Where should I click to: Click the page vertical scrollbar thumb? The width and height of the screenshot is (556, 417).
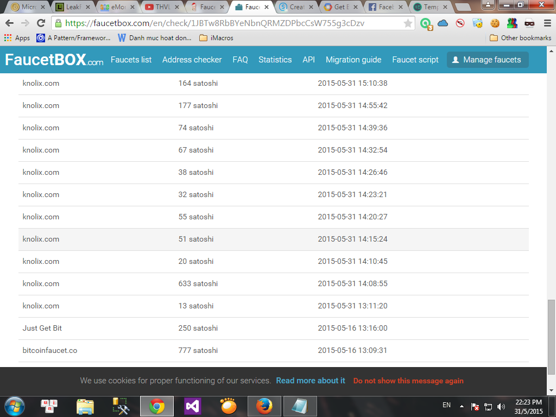tap(551, 337)
